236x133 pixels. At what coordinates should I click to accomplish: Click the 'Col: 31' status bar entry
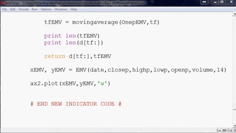232,130
